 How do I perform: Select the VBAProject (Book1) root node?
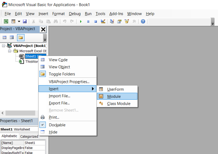click(30, 46)
